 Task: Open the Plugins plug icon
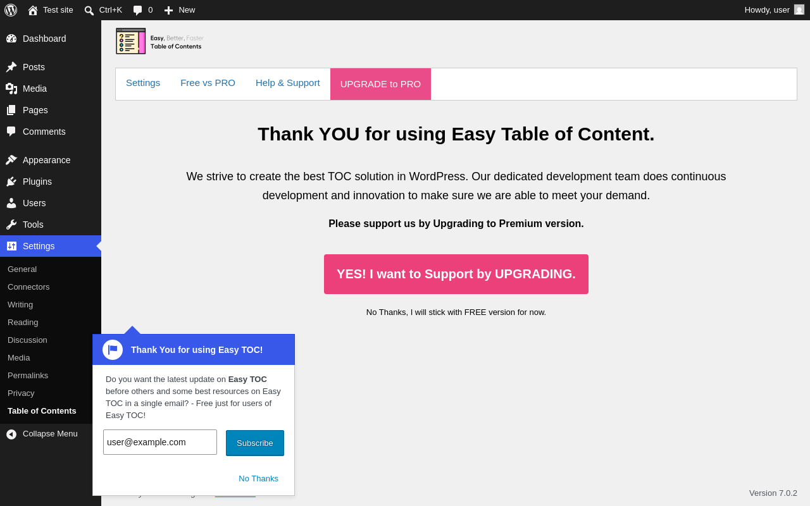click(11, 182)
